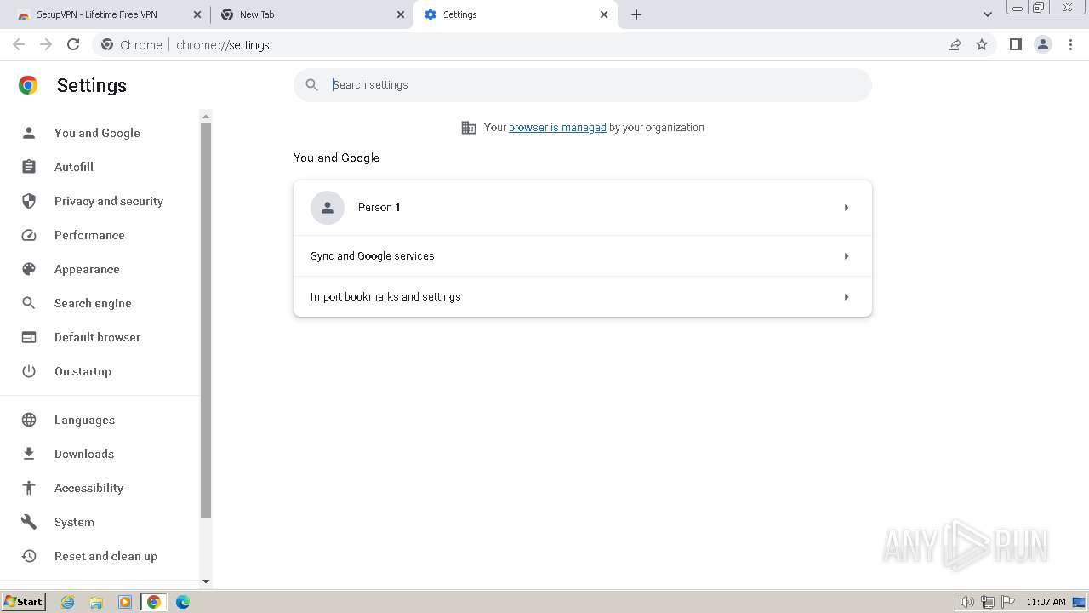Open the Appearance menu item
Image resolution: width=1089 pixels, height=613 pixels.
pyautogui.click(x=87, y=269)
